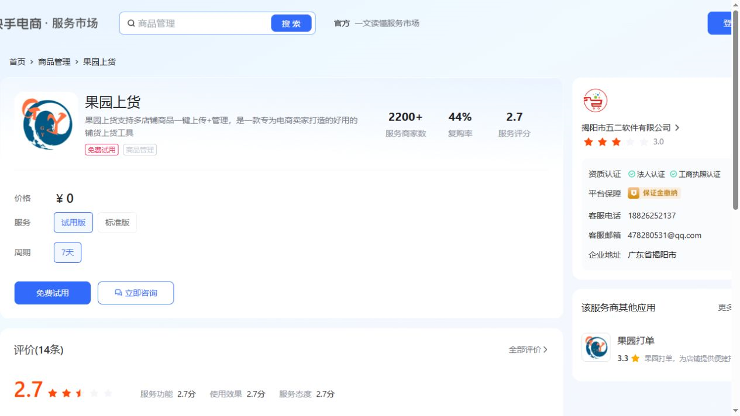Open the 果园打单 app title
The width and height of the screenshot is (740, 416).
636,341
